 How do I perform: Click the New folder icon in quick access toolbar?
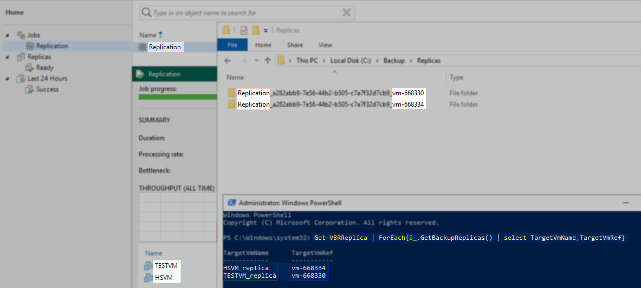tap(256, 30)
